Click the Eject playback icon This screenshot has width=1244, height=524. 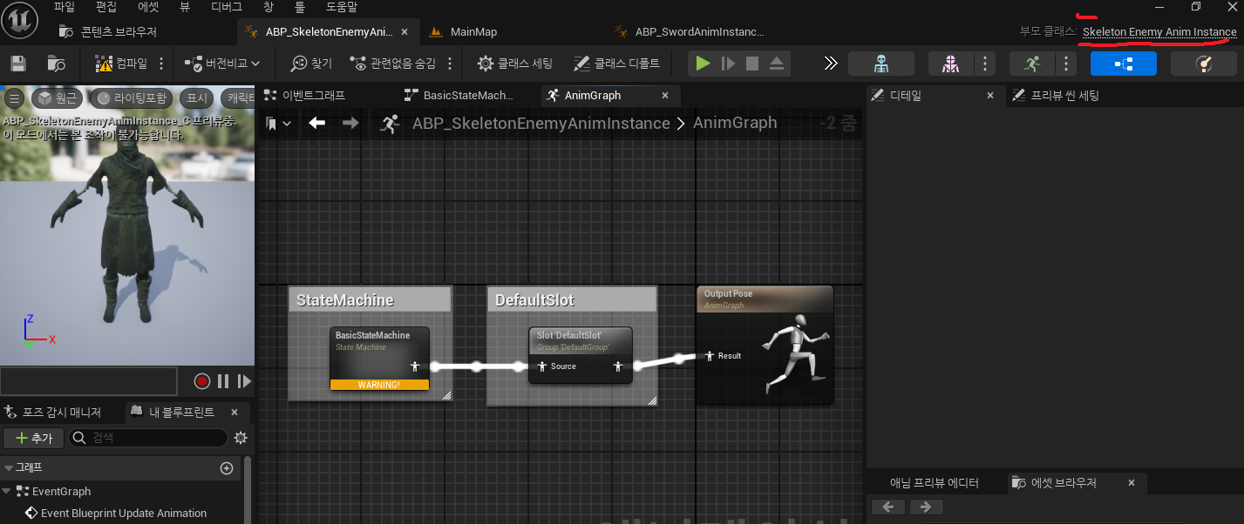(x=777, y=64)
